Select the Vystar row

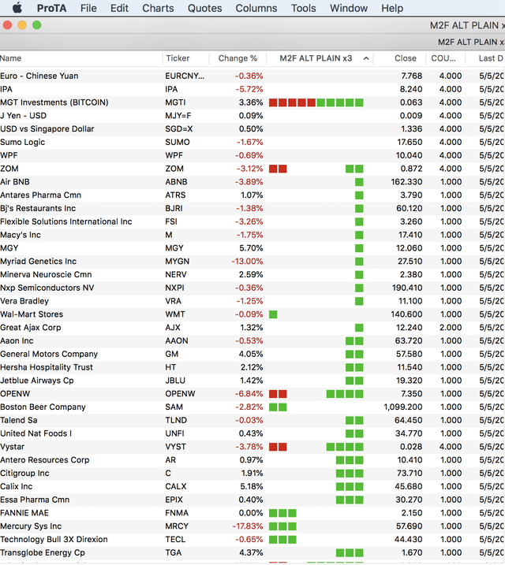[252, 447]
